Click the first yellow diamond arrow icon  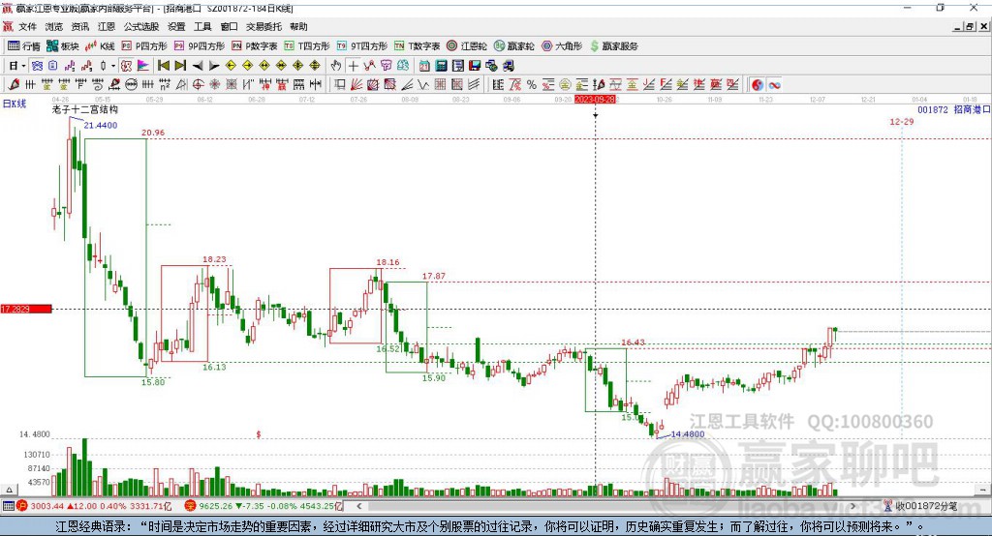point(231,66)
